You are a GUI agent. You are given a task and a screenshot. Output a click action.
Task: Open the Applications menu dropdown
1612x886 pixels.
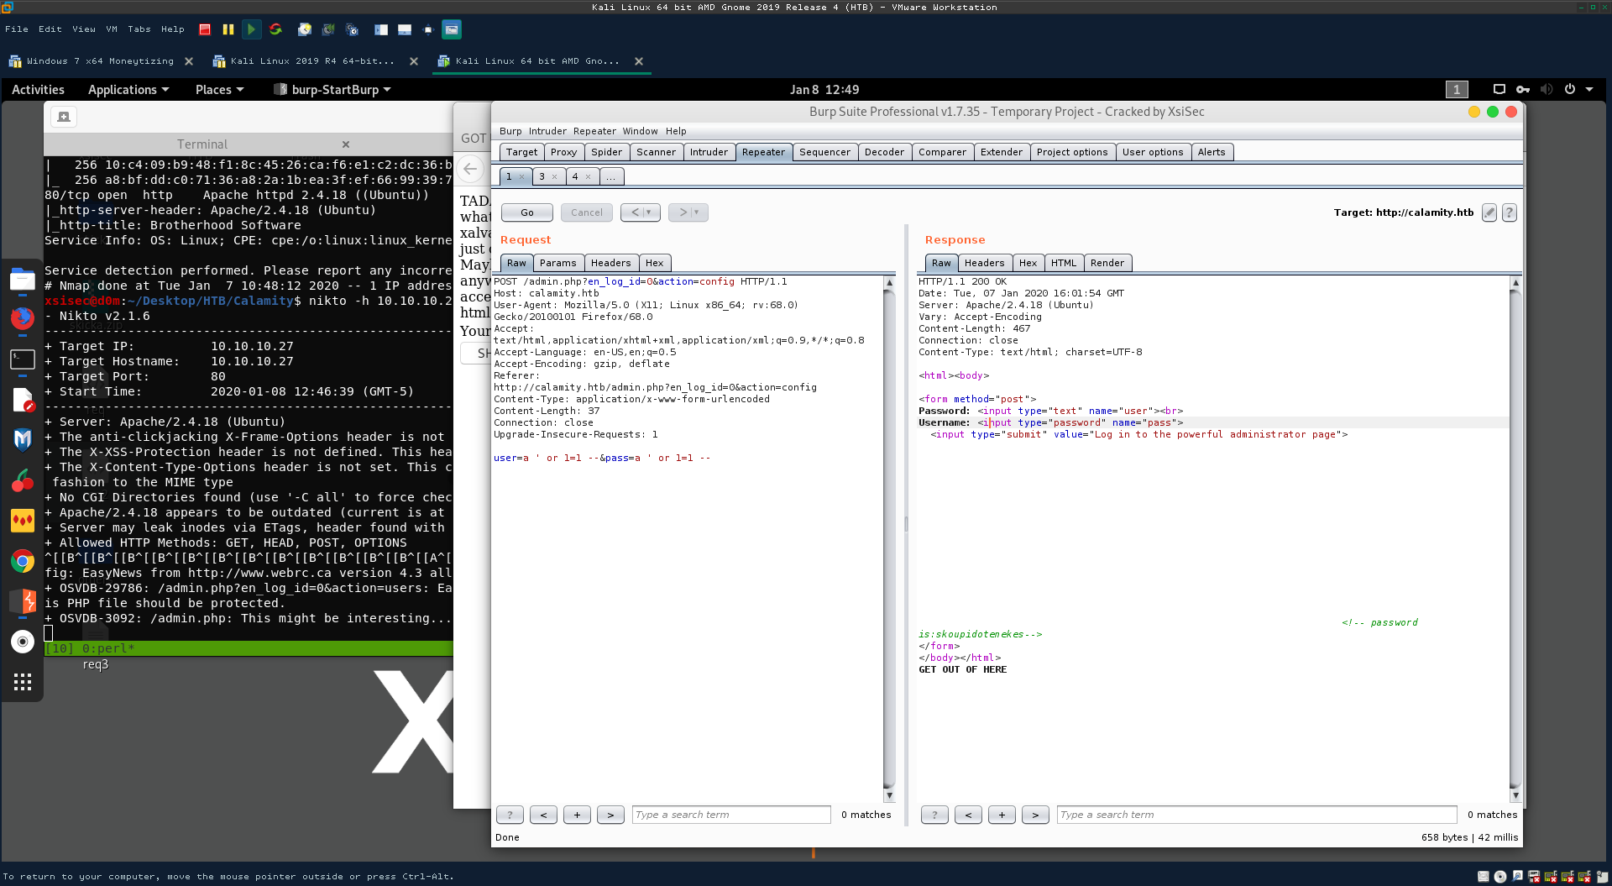(128, 90)
